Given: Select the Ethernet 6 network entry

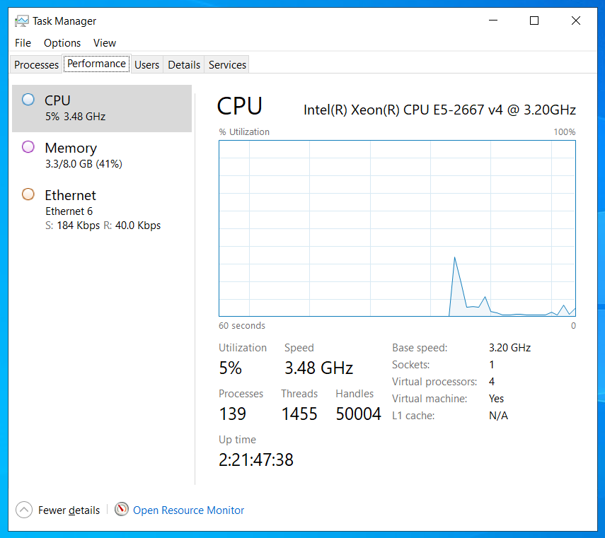Looking at the screenshot, I should pos(102,209).
